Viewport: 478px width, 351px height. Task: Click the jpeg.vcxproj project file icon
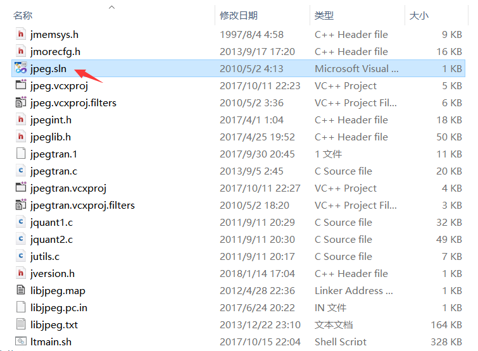pos(20,86)
